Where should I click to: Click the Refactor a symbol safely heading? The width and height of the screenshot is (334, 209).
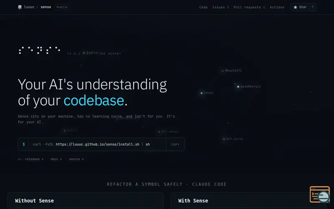[167, 184]
